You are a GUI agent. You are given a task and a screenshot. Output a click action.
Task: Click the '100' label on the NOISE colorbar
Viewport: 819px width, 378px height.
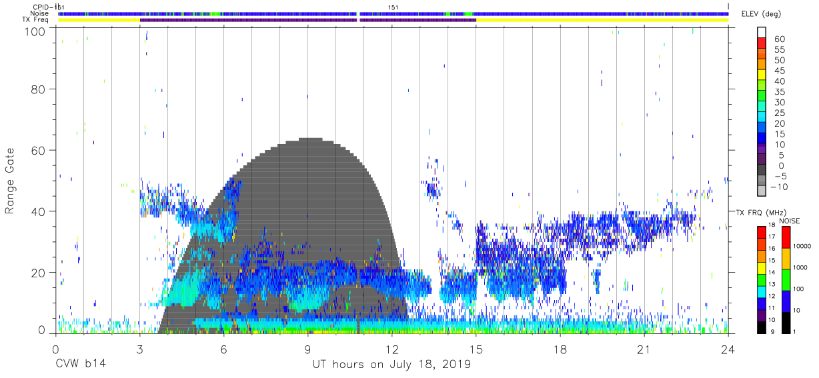point(798,289)
